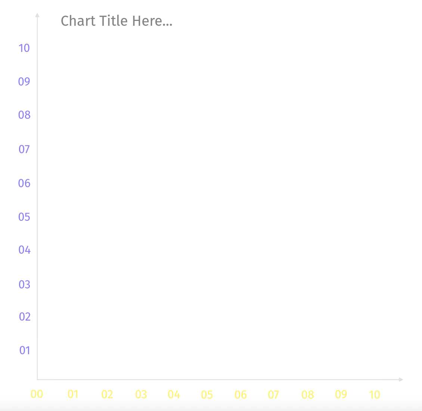Screen dimensions: 422x411
Task: Click the chart title placeholder text
Action: click(117, 21)
